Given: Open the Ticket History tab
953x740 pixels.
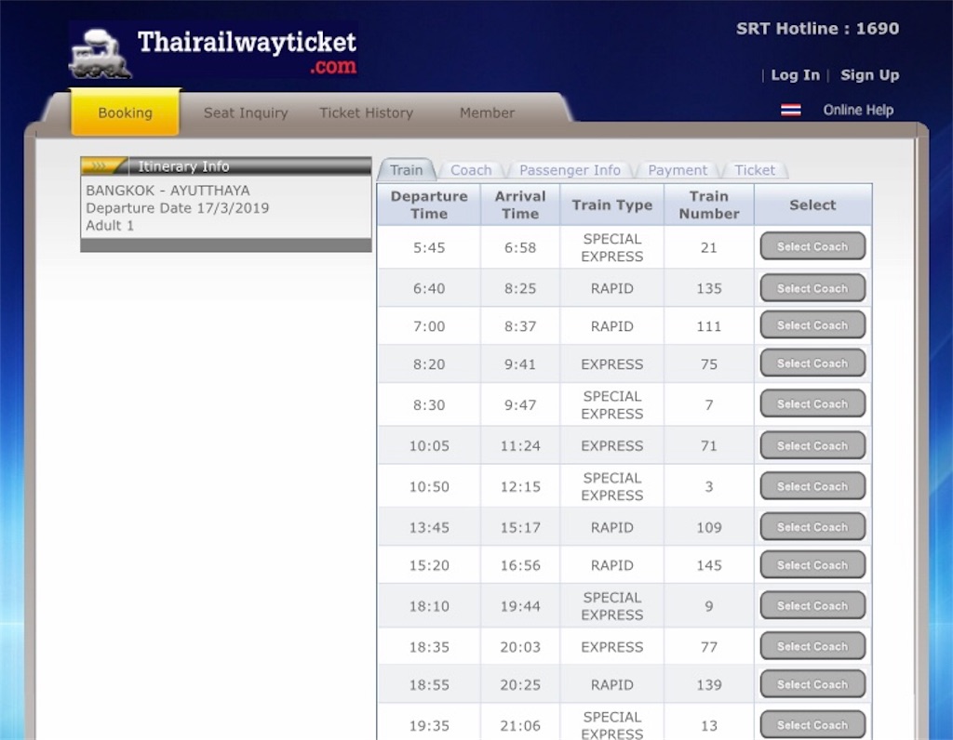Looking at the screenshot, I should tap(366, 112).
